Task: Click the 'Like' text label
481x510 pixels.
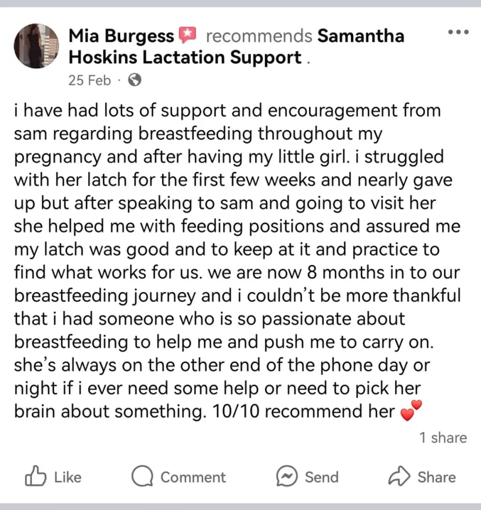Action: pos(67,477)
